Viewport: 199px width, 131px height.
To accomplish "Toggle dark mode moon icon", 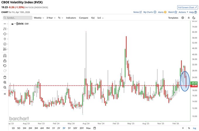I will (194, 18).
